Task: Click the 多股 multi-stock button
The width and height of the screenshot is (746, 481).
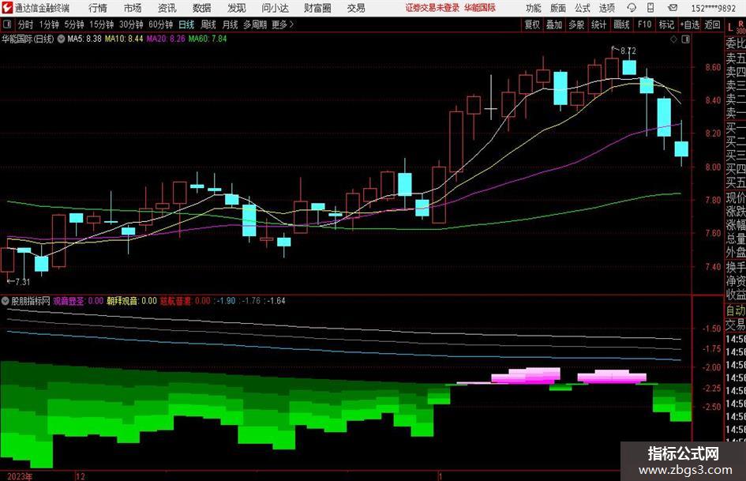Action: [576, 24]
